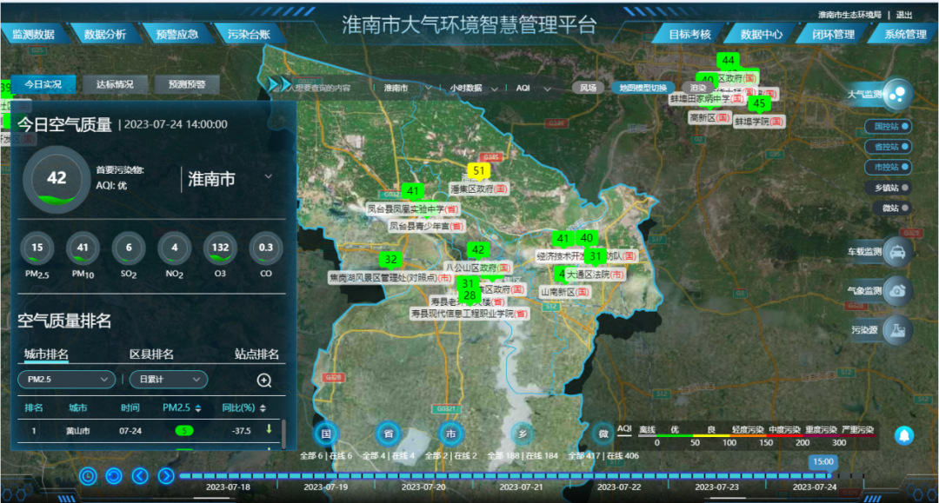Toggle 乡镇站 station layer
The width and height of the screenshot is (939, 503).
pos(888,188)
